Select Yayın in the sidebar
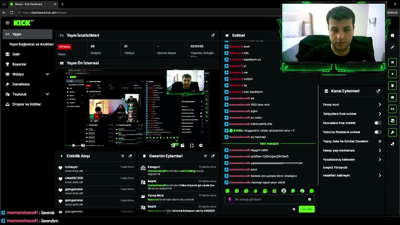The image size is (400, 225). [27, 34]
